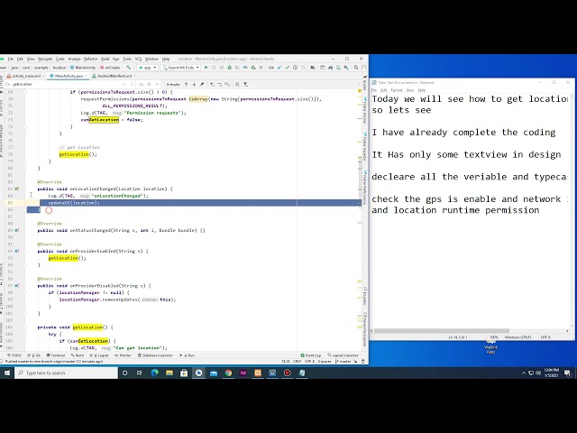The width and height of the screenshot is (577, 433).
Task: Click the UTF-8 encoding in status bar
Action: pos(309,362)
